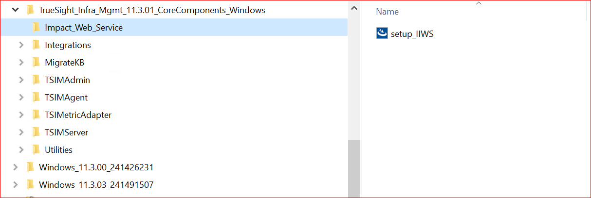Click the navigation pane scroll-up arrow

point(354,9)
